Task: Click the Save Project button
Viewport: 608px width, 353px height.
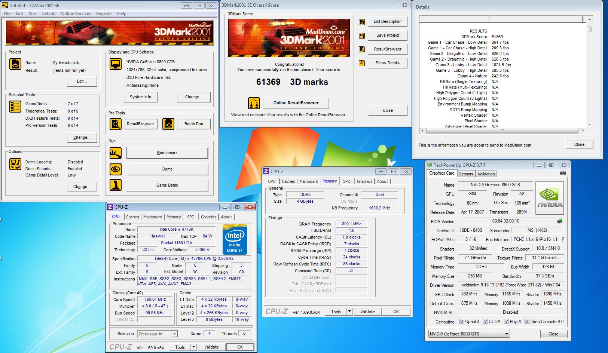Action: (x=388, y=36)
